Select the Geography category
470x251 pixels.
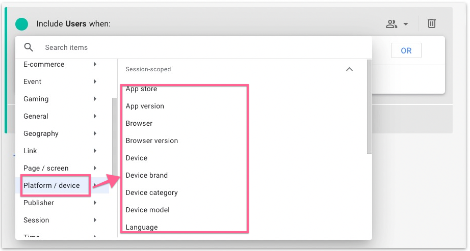(x=41, y=133)
